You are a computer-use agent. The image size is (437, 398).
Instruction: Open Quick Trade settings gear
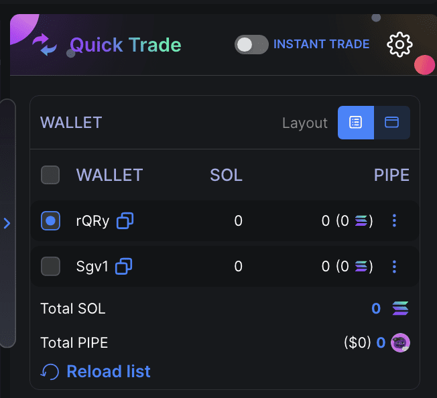coord(400,45)
